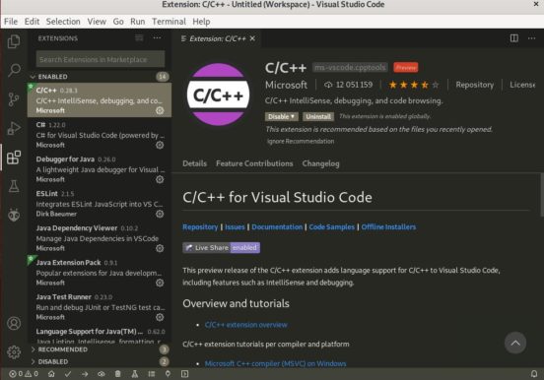Click the flask test icon in status bar
Screen dimensions: 544x380
click(x=135, y=374)
